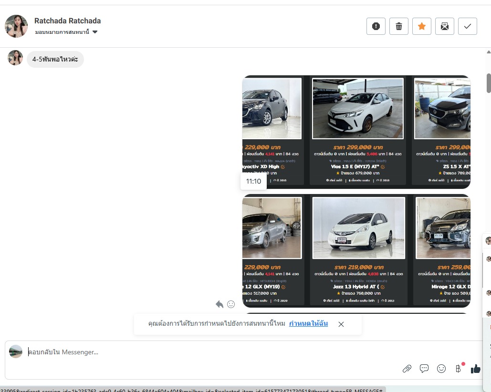Click the 'กำหนดให้ฉัน' assign-to-me link
This screenshot has width=491, height=392.
tap(308, 324)
